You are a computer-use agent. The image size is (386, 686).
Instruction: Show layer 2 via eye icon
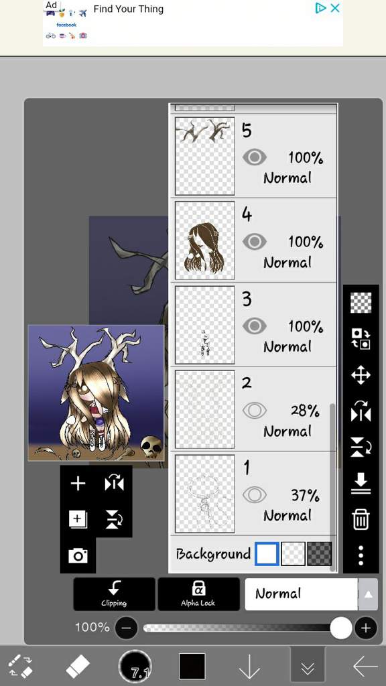pyautogui.click(x=254, y=411)
